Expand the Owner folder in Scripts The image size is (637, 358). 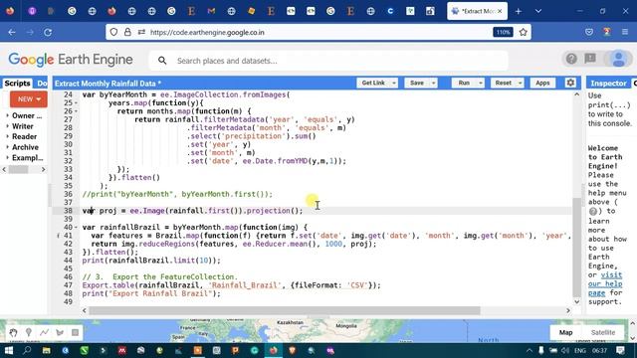point(7,115)
